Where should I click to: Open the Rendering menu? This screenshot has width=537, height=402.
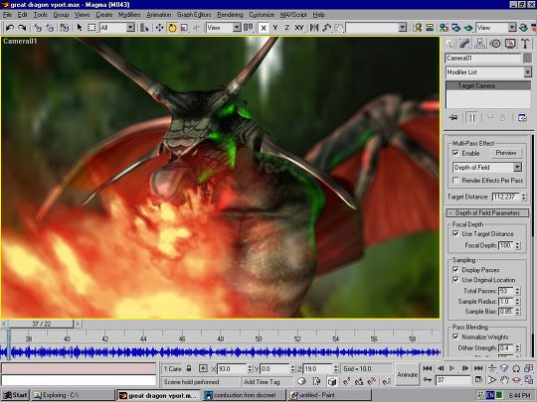(230, 15)
